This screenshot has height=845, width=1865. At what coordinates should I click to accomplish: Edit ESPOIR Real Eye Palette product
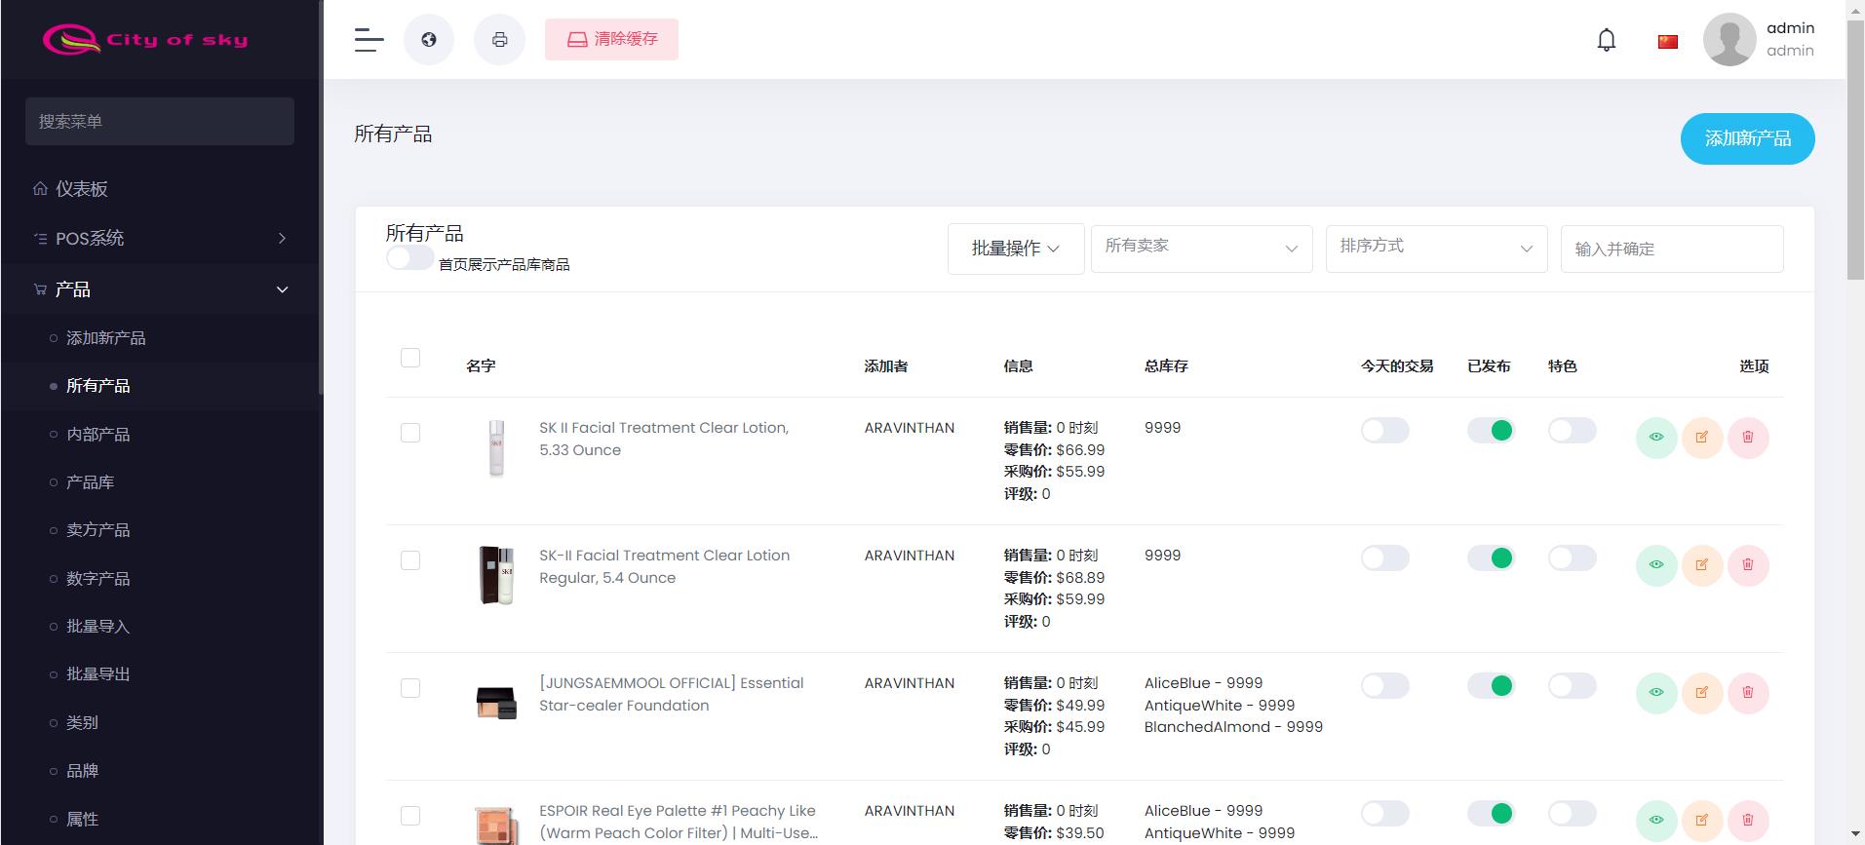pyautogui.click(x=1702, y=821)
